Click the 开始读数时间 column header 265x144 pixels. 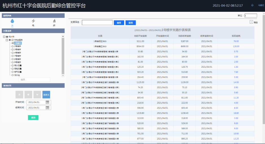(162, 36)
